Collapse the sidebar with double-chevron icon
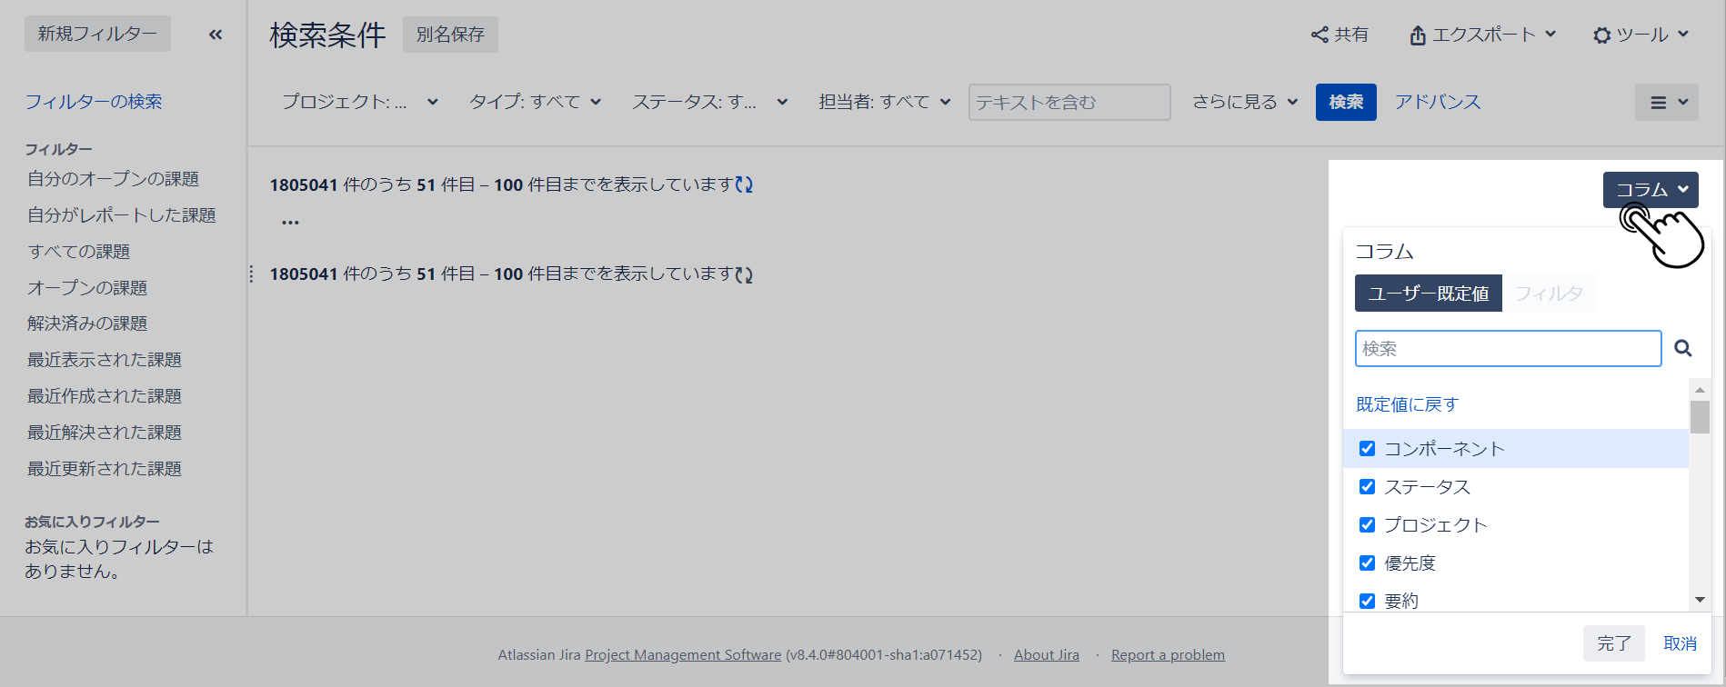The image size is (1726, 687). [216, 35]
